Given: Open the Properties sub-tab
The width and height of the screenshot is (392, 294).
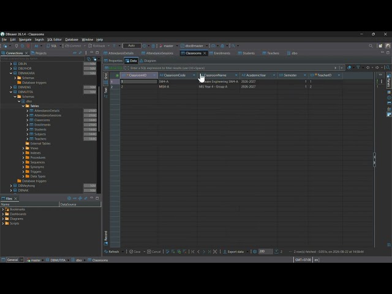Looking at the screenshot, I should [x=113, y=61].
